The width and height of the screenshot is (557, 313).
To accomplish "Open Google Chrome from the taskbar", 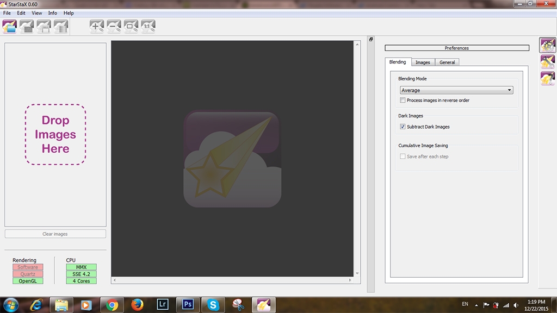I will [x=112, y=305].
